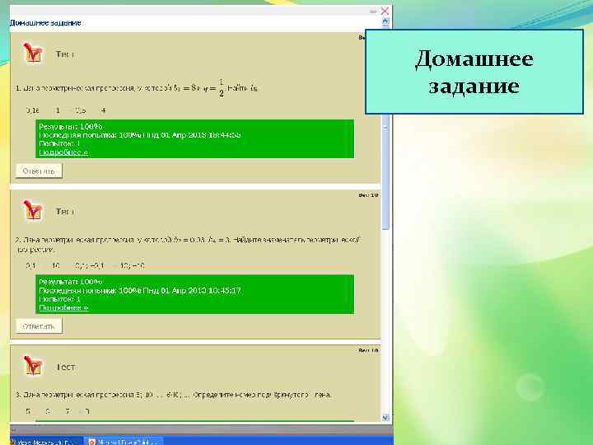Click the first taskbar window button
Viewport: 593px width, 445px height.
click(45, 441)
